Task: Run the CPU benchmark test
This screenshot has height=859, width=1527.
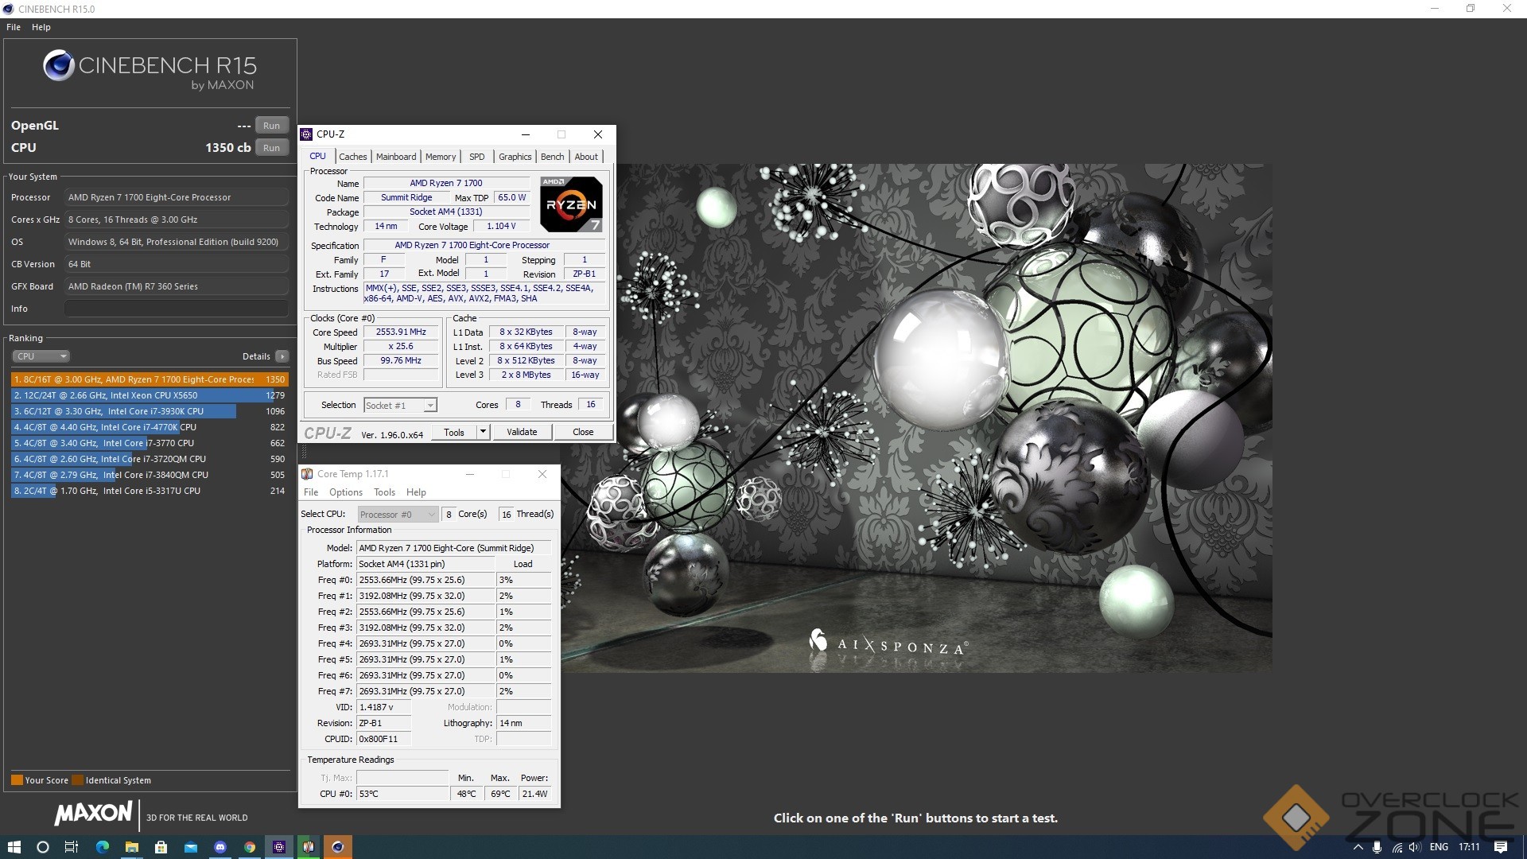Action: [x=271, y=148]
